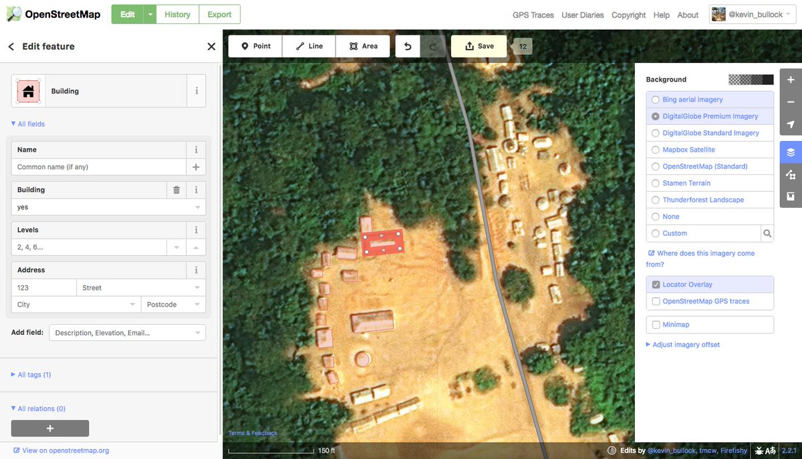Show my location with the geolocate icon
This screenshot has height=459, width=802.
[791, 125]
